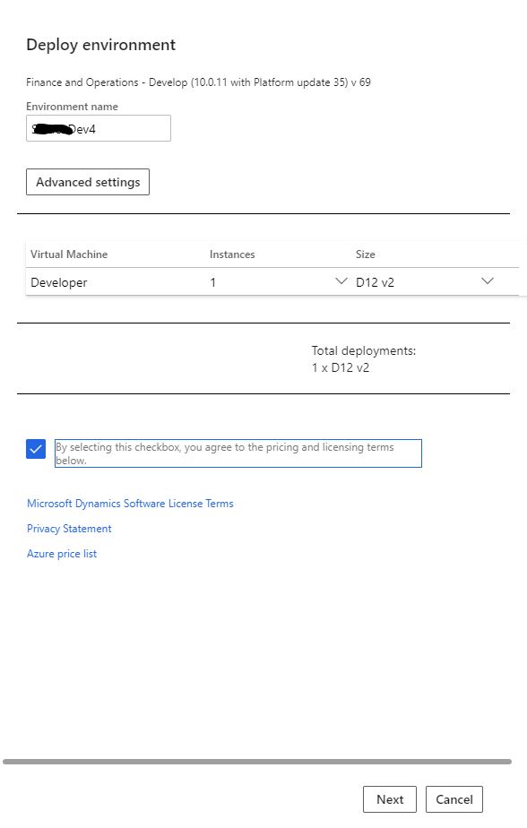Select the D12 v2 size combo box
527x828 pixels.
click(x=425, y=282)
